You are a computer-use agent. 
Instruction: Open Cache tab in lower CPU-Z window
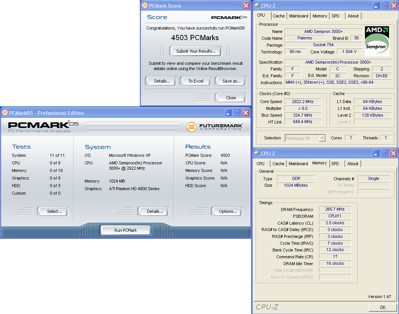click(x=278, y=164)
